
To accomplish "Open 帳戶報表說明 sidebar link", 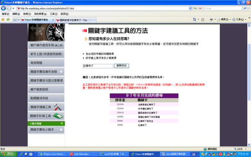I will point(46,89).
